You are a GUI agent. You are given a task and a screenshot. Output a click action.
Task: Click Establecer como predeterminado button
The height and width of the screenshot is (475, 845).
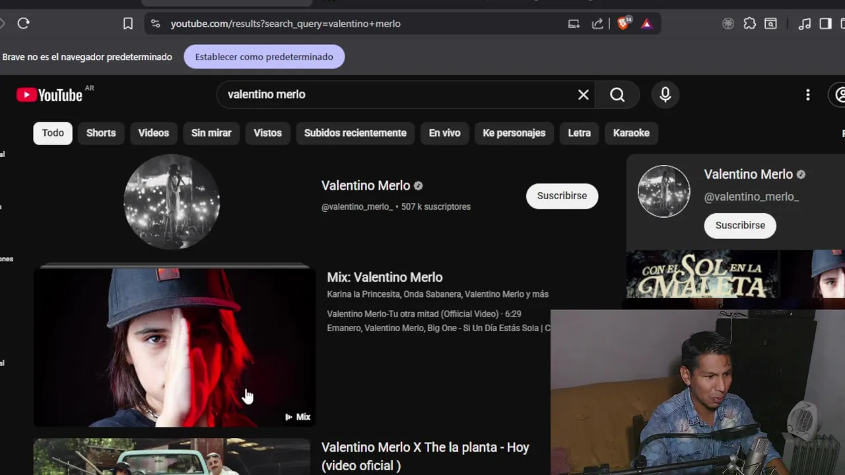tap(264, 57)
